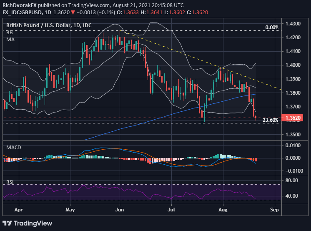311x231 pixels.
Task: Click the RichDvorakFX author name
Action: [20, 5]
